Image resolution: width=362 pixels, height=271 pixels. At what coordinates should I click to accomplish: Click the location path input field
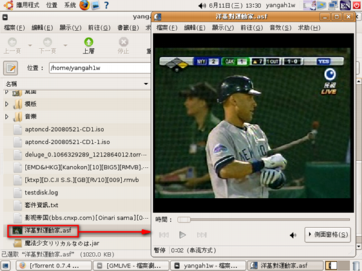coord(100,68)
